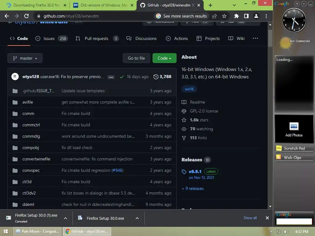Open the convspec folder

click(x=31, y=170)
